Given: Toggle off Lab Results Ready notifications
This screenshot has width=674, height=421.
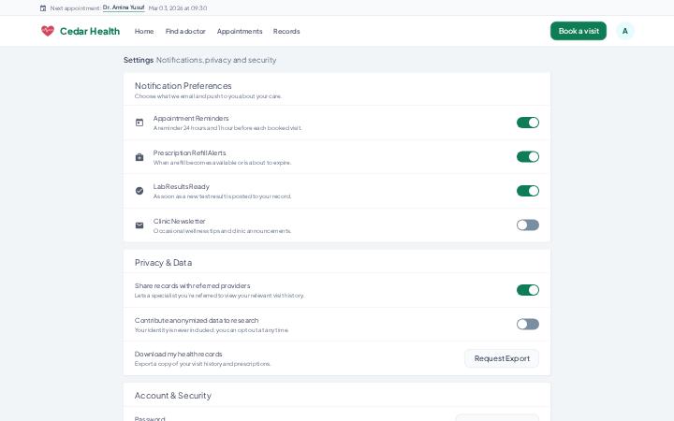Looking at the screenshot, I should click(527, 191).
